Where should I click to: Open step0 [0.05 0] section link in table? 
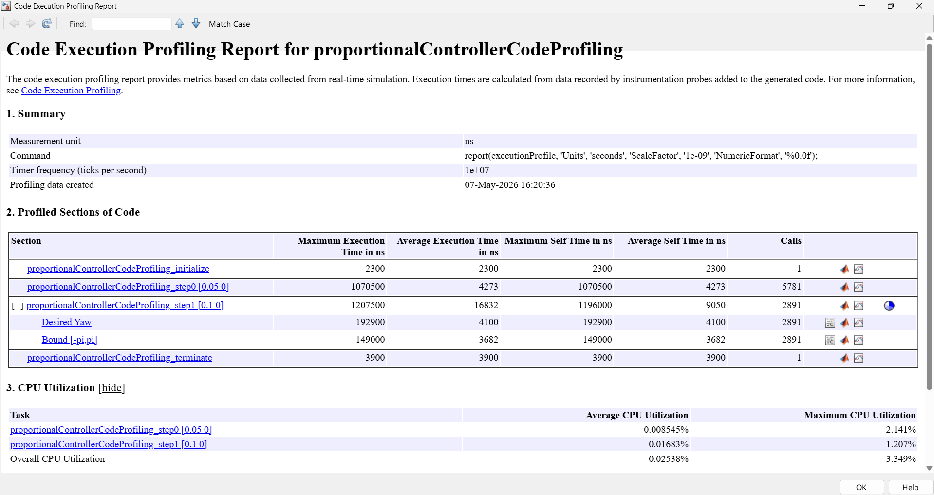128,287
